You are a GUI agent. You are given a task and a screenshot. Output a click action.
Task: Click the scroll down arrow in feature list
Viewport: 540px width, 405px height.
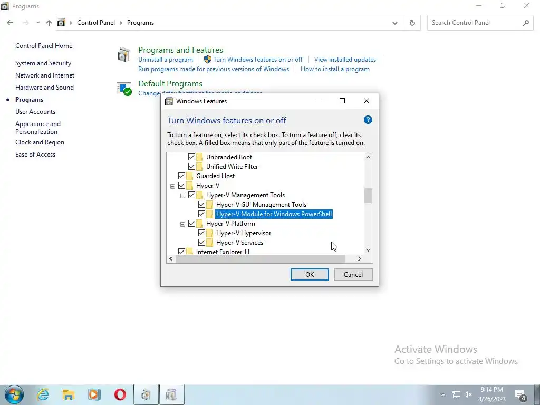(368, 250)
